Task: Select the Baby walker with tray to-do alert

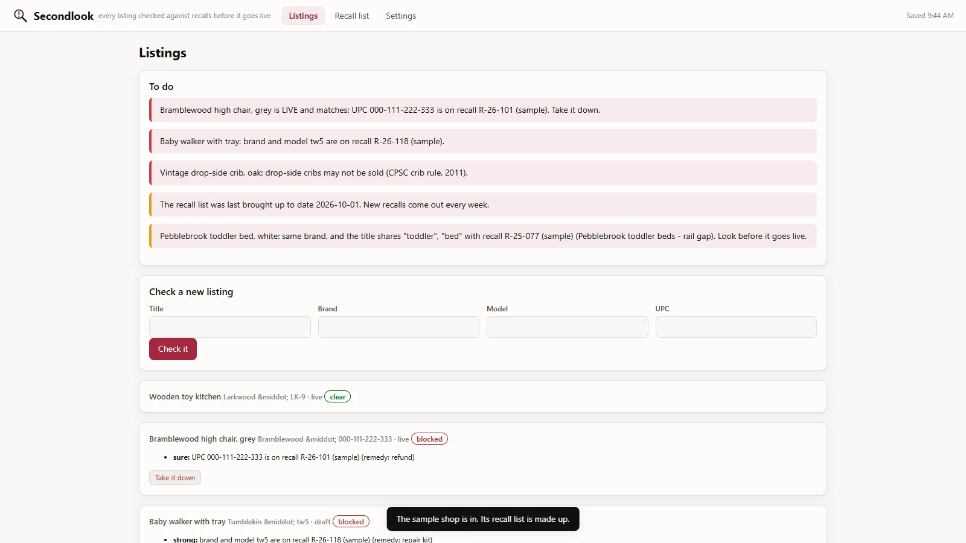Action: (483, 141)
